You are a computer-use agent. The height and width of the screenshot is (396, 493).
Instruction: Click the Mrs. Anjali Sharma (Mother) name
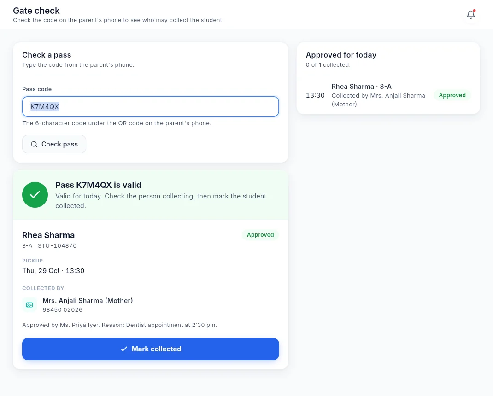coord(88,301)
